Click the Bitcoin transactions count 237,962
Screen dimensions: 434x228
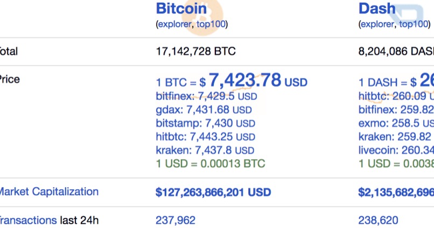click(176, 220)
